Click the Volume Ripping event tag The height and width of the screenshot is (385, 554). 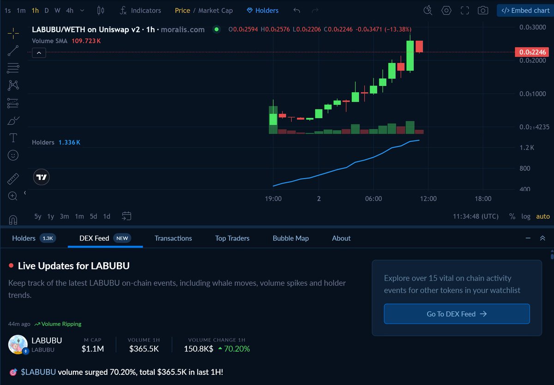click(58, 324)
